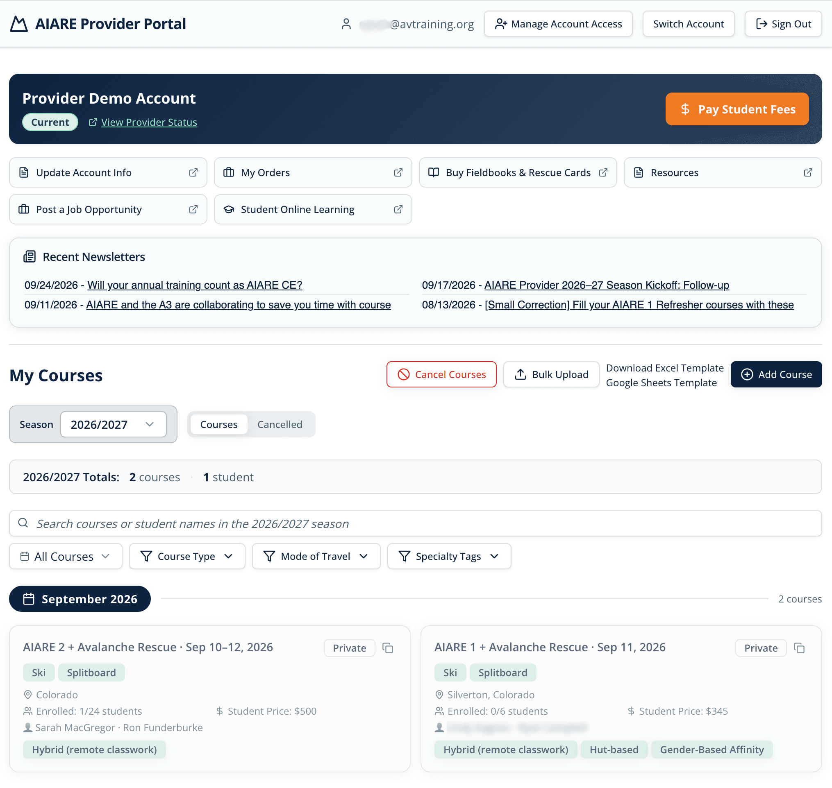Click the search magnifier icon
The height and width of the screenshot is (788, 832).
23,523
